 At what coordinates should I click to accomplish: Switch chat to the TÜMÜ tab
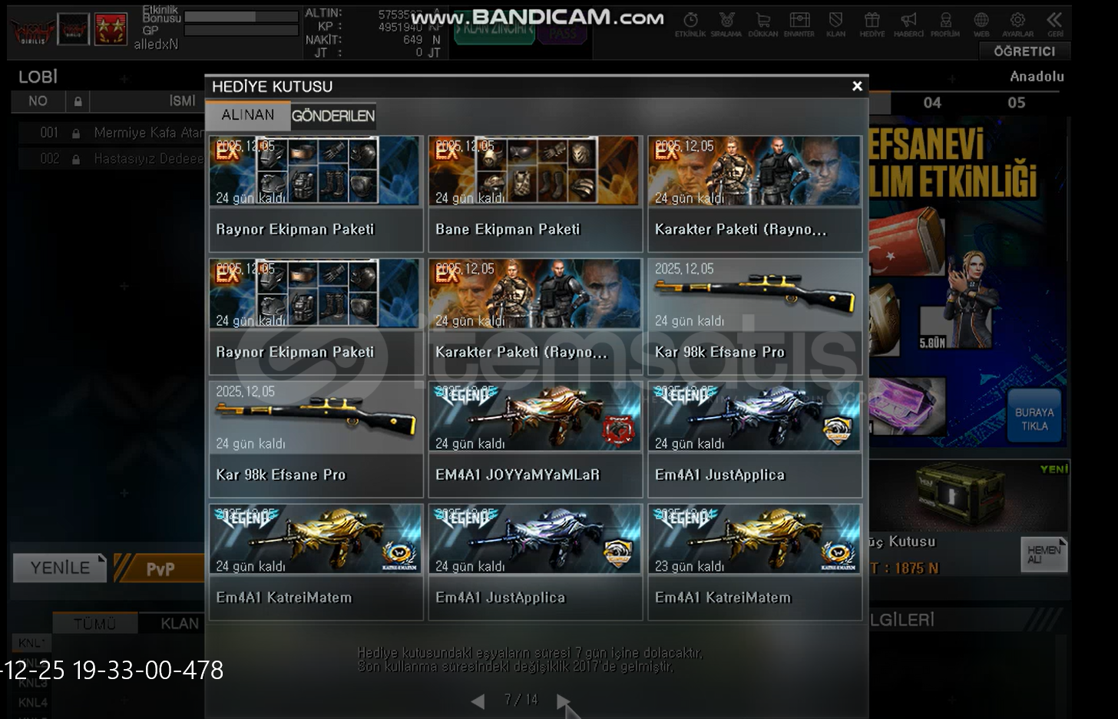point(94,624)
